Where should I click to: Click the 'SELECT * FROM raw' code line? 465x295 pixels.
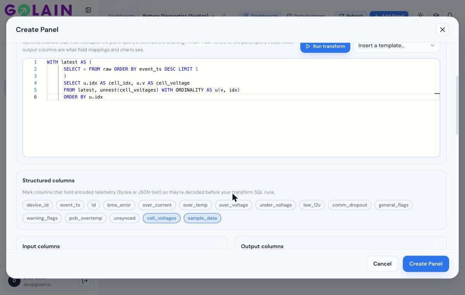(x=131, y=69)
